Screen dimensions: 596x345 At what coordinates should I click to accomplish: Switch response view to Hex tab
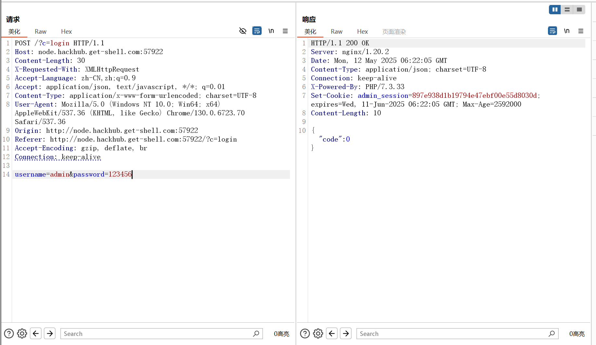(362, 31)
